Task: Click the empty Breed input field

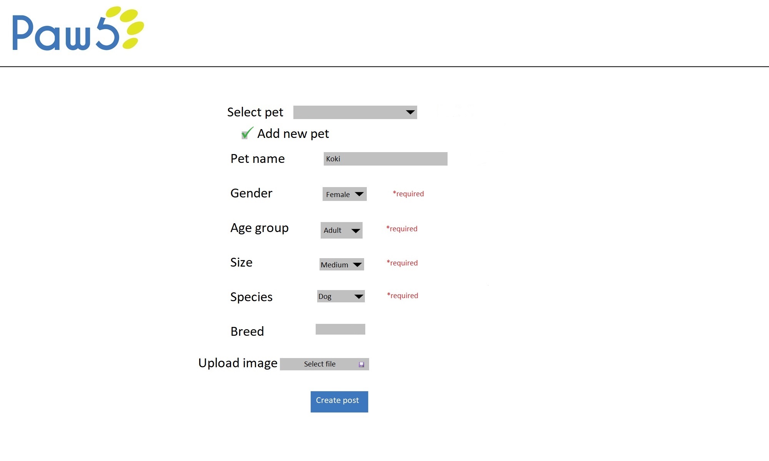Action: click(340, 329)
